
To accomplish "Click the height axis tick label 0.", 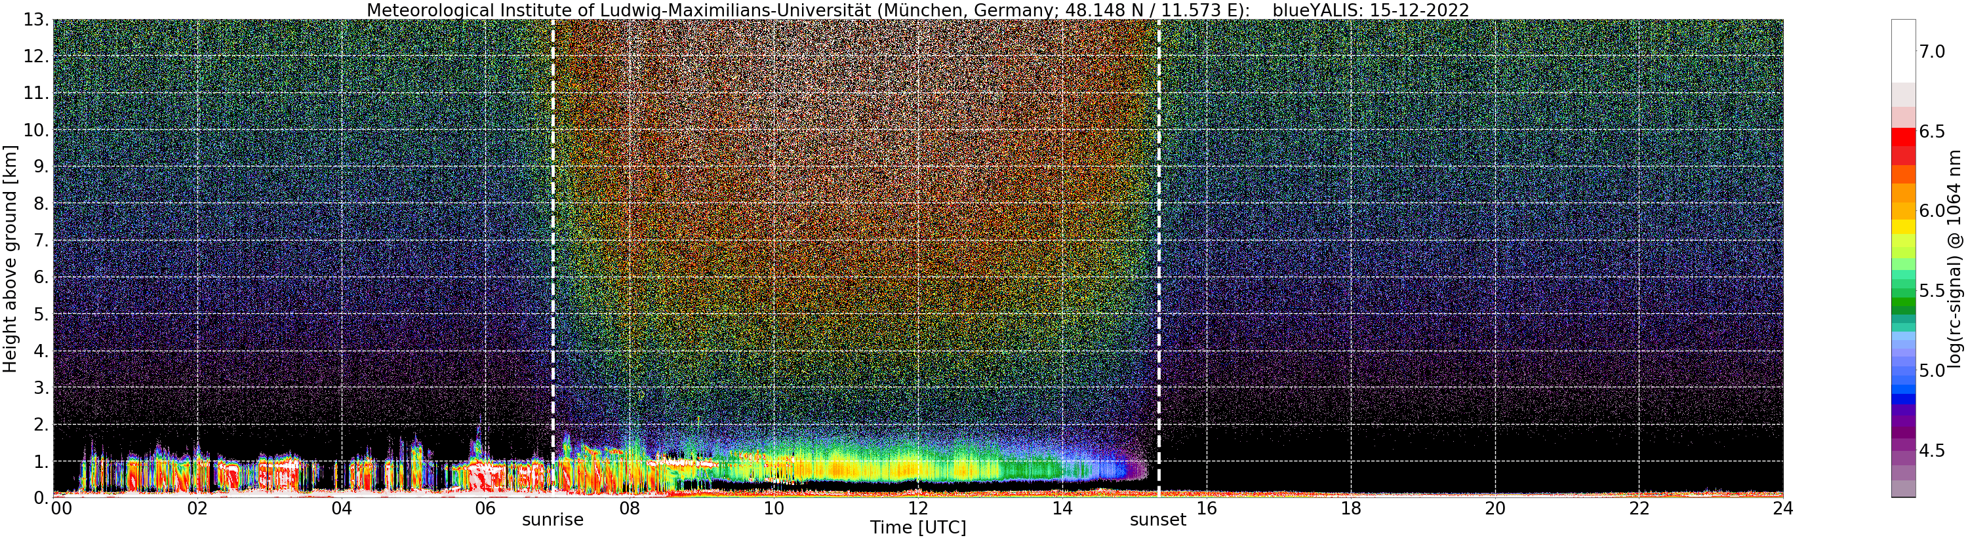I will 42,498.
